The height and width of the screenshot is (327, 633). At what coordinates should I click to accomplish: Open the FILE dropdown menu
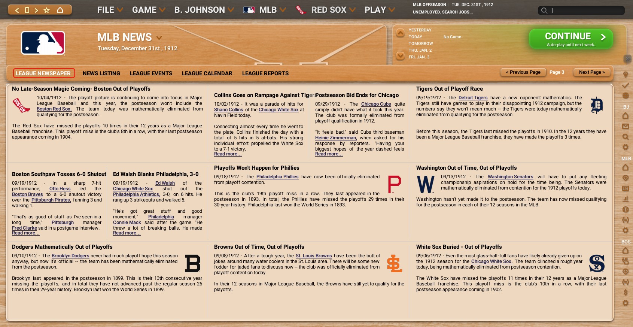pyautogui.click(x=110, y=10)
